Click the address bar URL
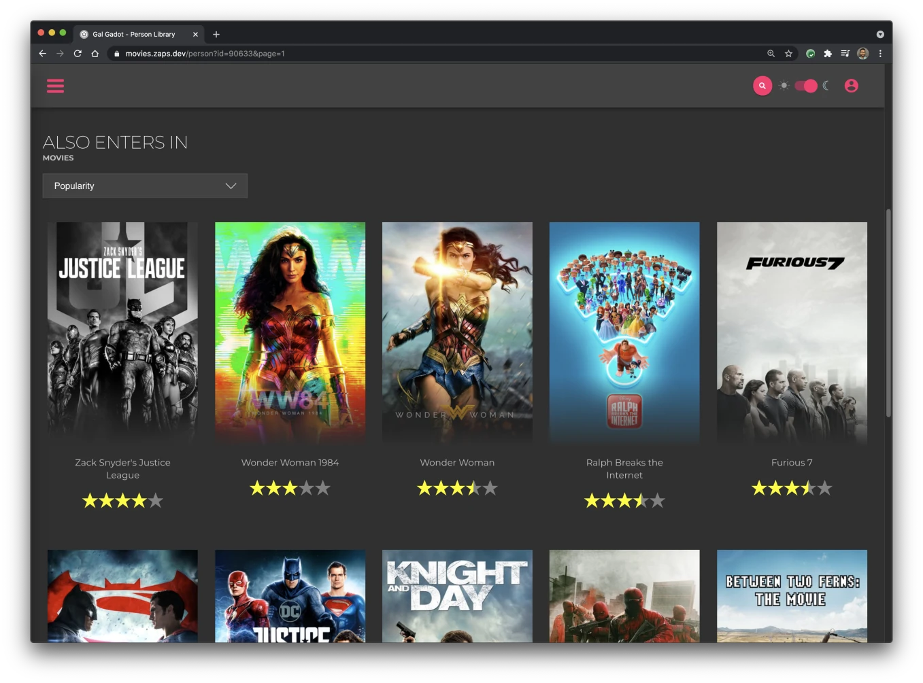This screenshot has width=923, height=683. (x=205, y=54)
